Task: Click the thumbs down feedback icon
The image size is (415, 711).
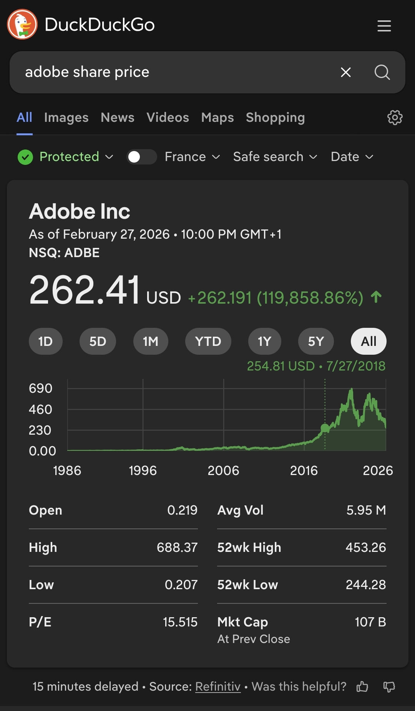Action: [x=389, y=687]
